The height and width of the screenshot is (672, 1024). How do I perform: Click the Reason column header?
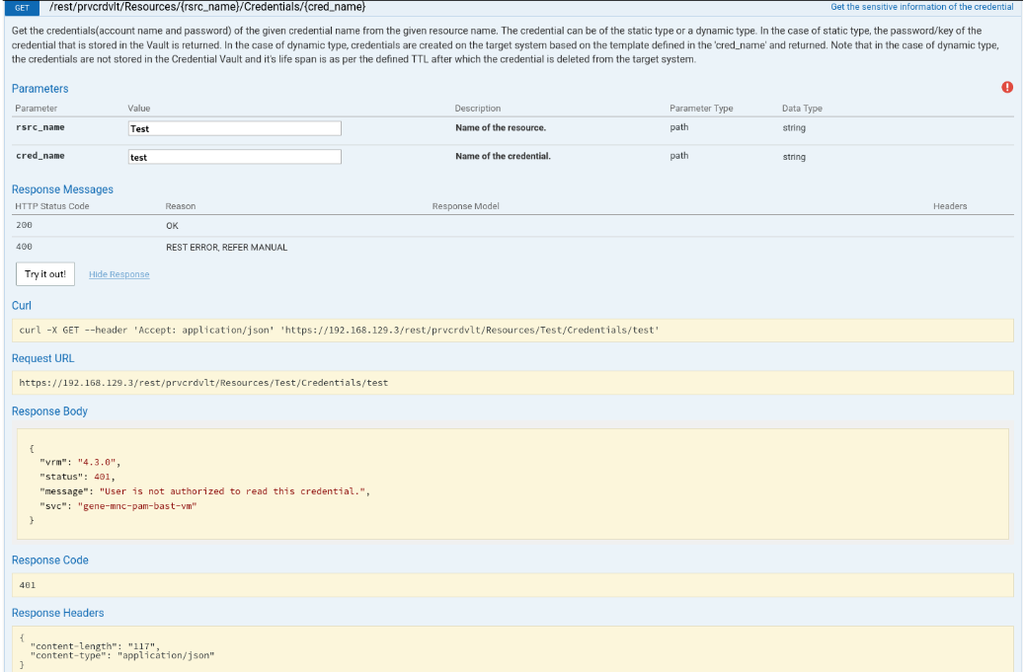click(x=181, y=206)
